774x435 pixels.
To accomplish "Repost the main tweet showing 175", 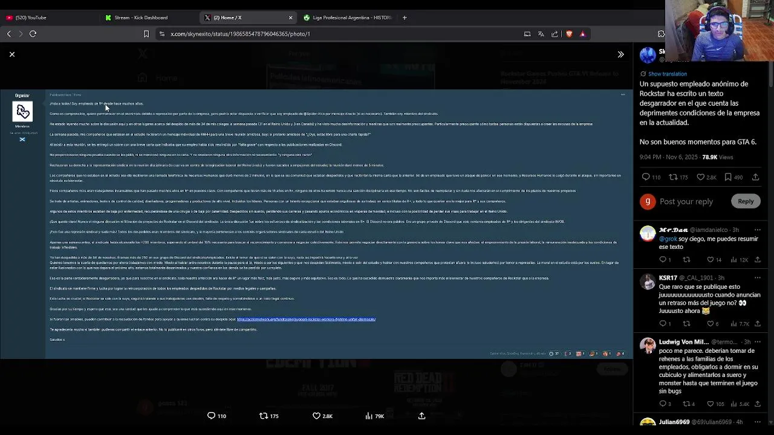I will [678, 177].
